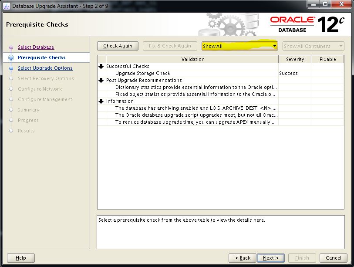Screen dimensions: 354x267
Task: Select the Dictionary statistics recommendation row
Action: [195, 88]
